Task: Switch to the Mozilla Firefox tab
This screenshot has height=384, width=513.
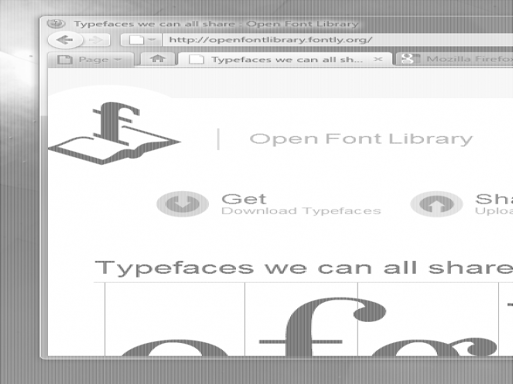Action: 455,60
